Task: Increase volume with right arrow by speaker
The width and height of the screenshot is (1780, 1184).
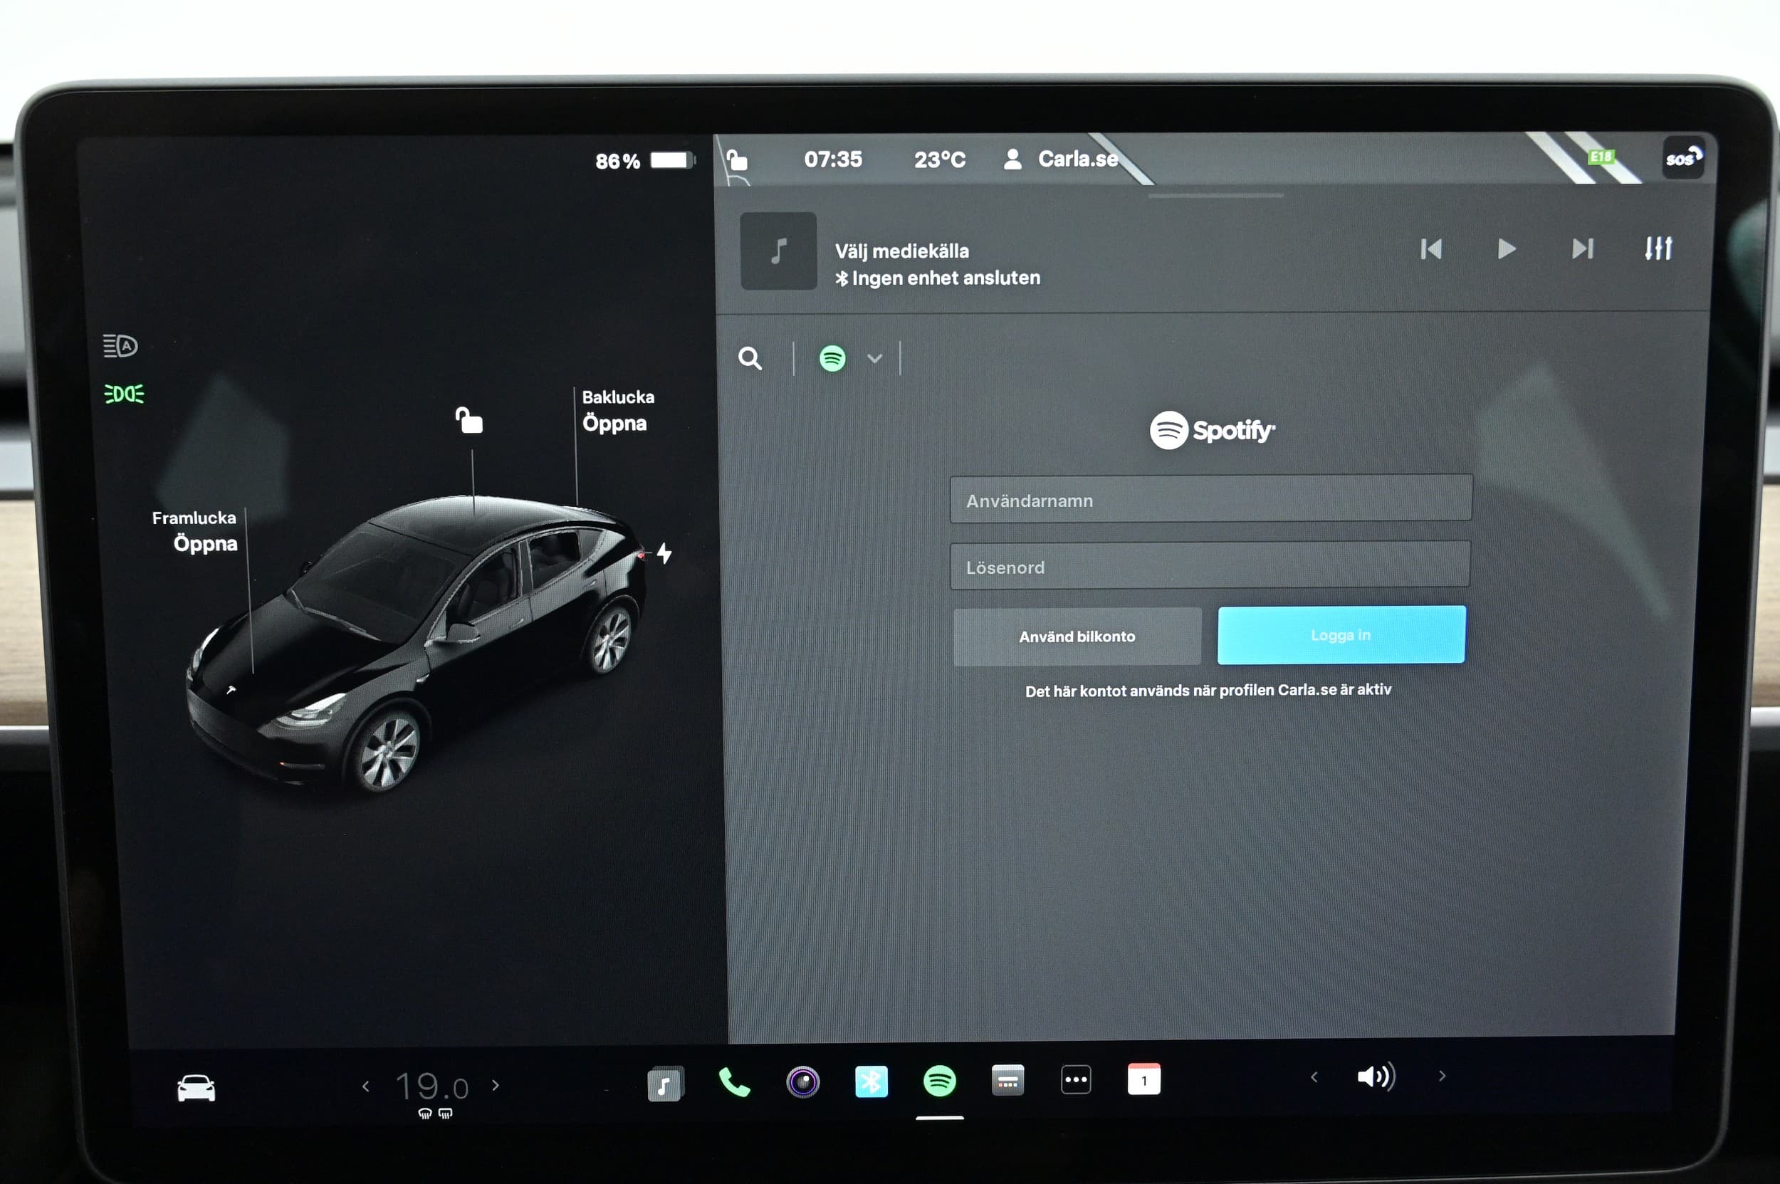Action: coord(1442,1075)
